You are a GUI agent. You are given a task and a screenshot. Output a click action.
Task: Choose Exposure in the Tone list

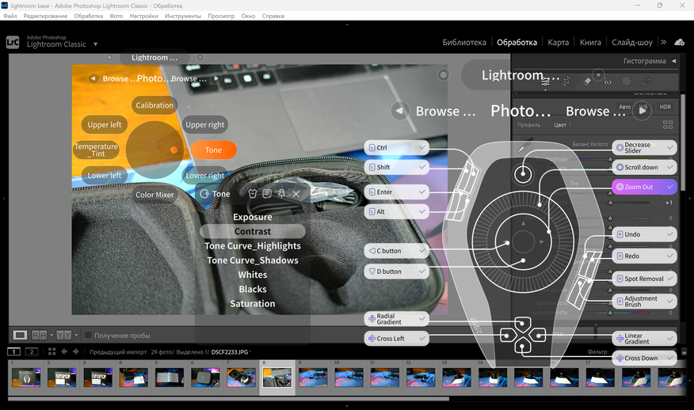pos(253,217)
